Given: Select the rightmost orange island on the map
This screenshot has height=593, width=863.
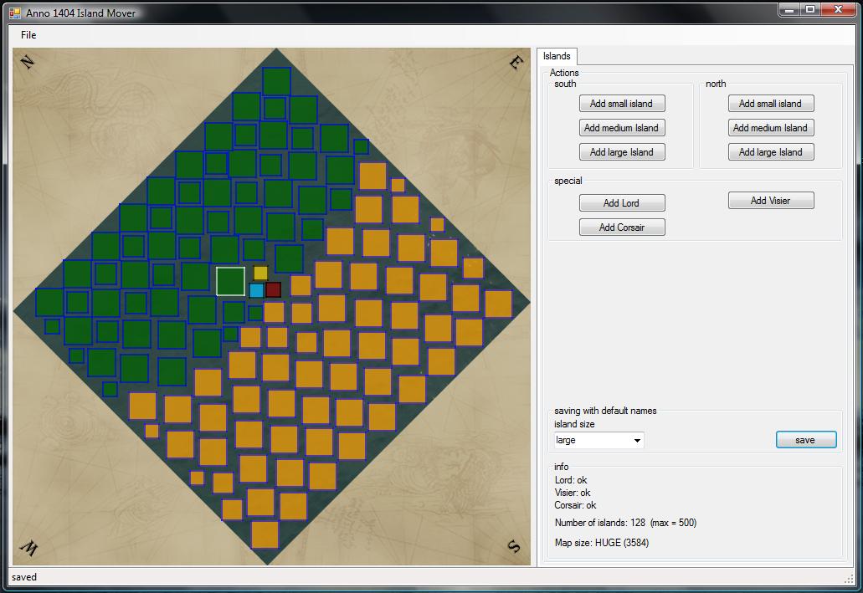Looking at the screenshot, I should pos(498,304).
